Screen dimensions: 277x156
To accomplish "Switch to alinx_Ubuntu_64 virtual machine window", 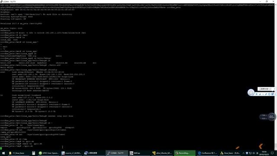I will tap(162, 153).
